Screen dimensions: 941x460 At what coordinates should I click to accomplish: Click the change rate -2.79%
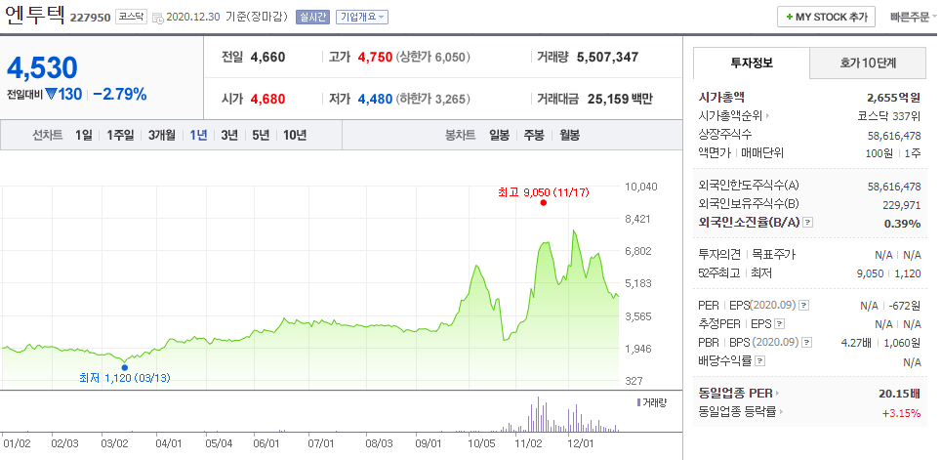pyautogui.click(x=120, y=95)
